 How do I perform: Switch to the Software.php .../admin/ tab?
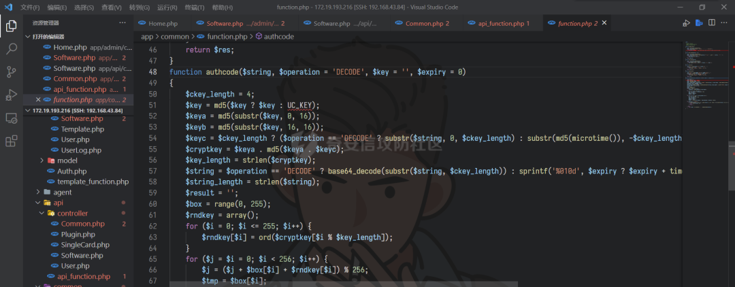[x=246, y=23]
